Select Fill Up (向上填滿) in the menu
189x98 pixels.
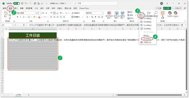tap(148, 25)
